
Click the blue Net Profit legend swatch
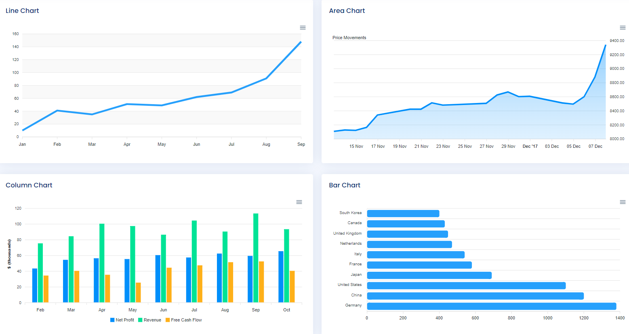(112, 320)
